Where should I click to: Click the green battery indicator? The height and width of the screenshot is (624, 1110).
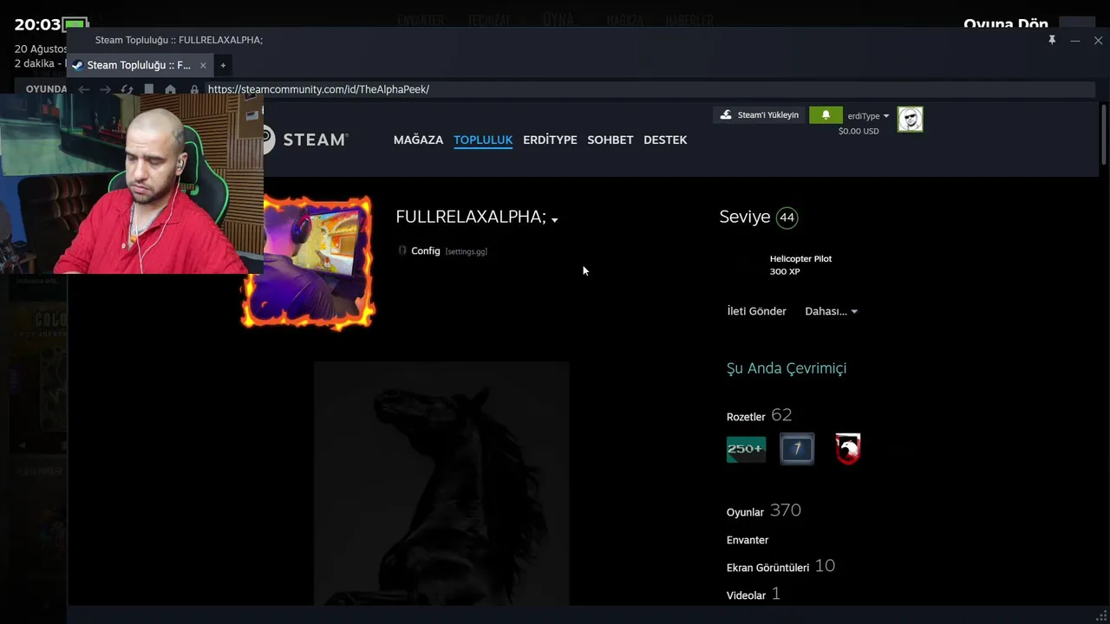point(76,25)
